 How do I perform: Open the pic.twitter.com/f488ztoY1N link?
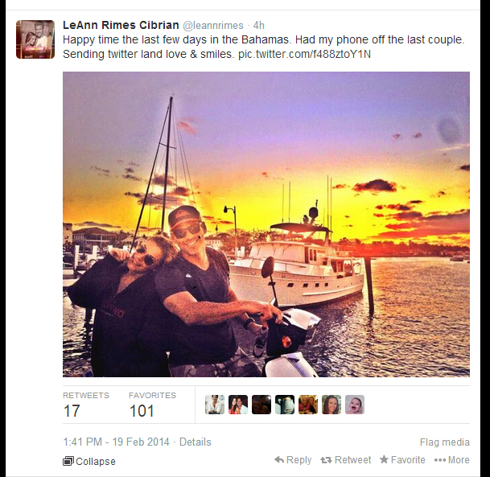(304, 55)
